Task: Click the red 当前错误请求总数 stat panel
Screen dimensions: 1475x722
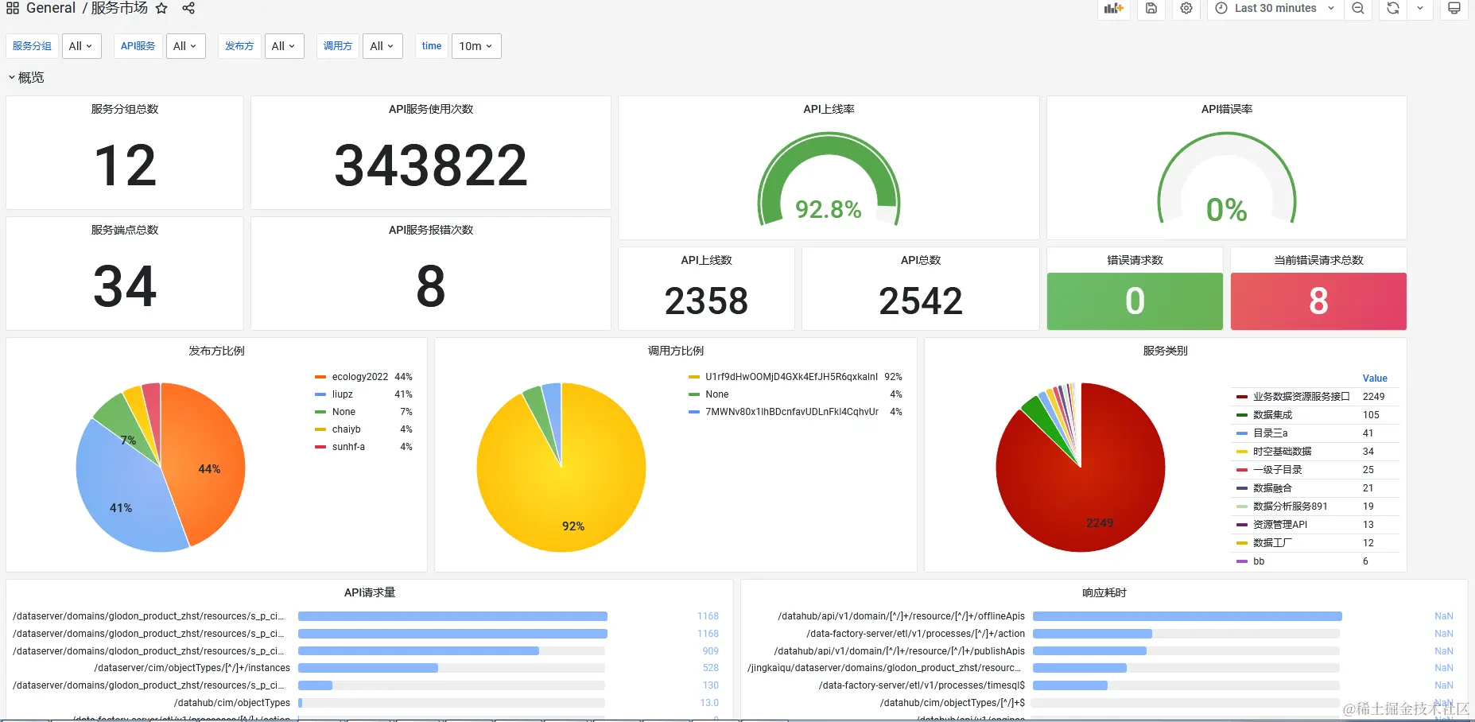Action: pyautogui.click(x=1318, y=301)
